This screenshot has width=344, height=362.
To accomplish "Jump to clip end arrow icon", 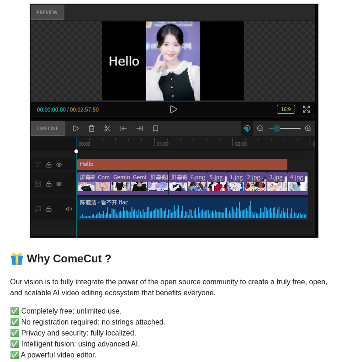I will 140,128.
